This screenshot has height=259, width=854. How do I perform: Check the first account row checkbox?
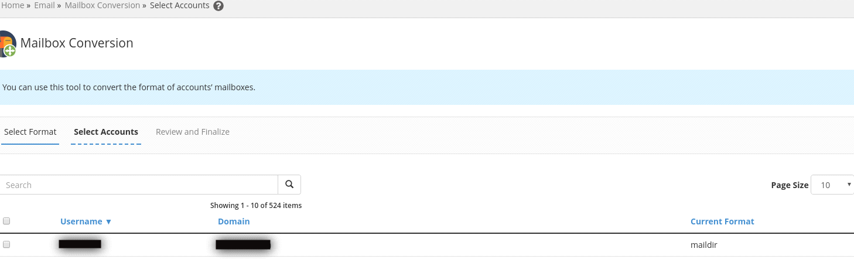point(6,244)
